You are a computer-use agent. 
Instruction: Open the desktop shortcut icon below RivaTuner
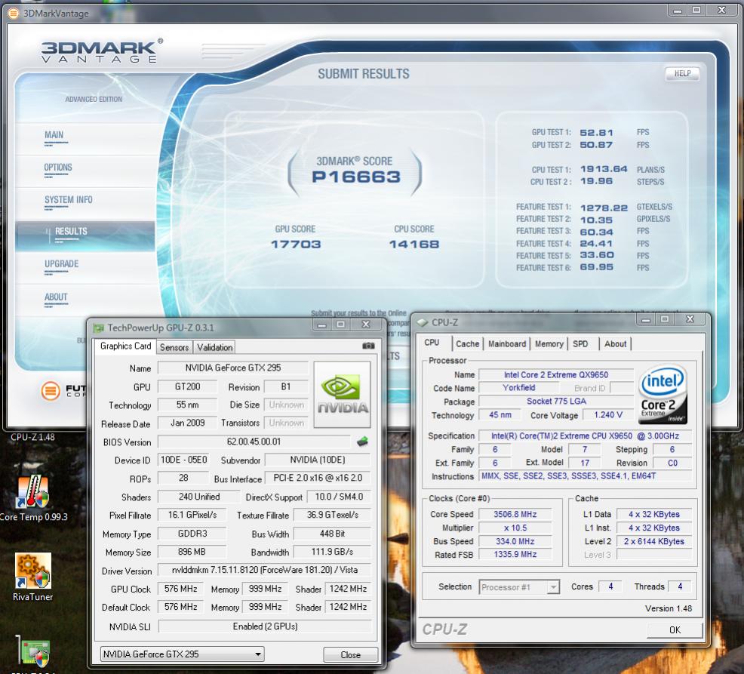[33, 654]
